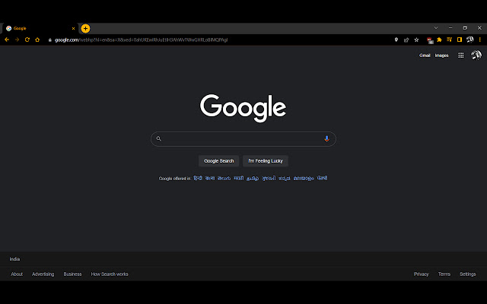The image size is (487, 304).
Task: Open the red extension with badge
Action: pyautogui.click(x=430, y=40)
